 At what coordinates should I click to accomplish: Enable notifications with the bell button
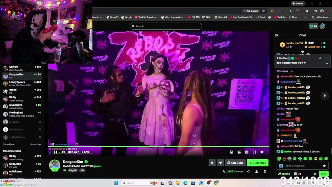point(212,163)
